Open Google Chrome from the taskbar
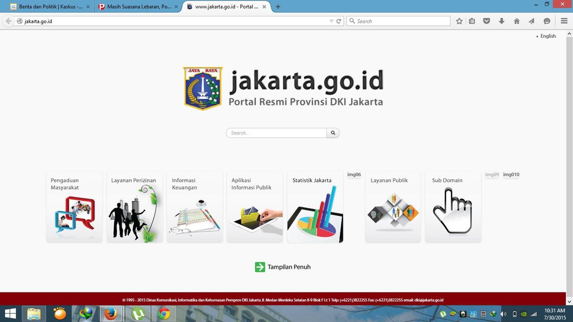Viewport: 573px width, 322px height. tap(164, 314)
